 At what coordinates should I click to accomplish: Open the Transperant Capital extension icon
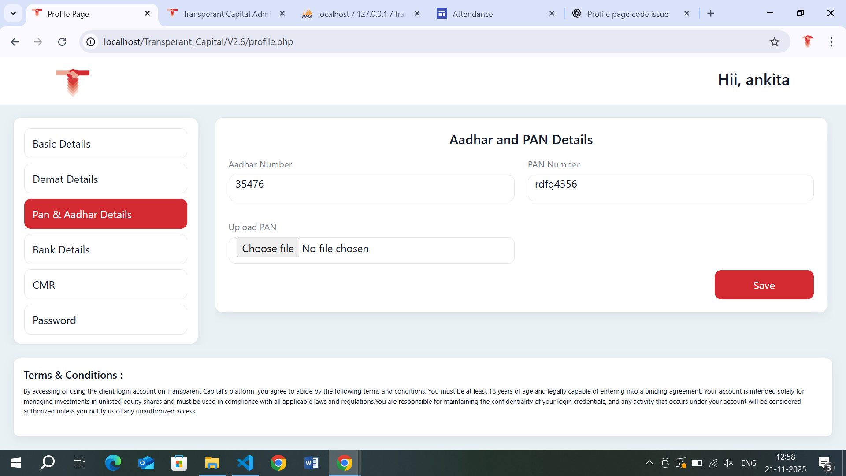point(807,41)
